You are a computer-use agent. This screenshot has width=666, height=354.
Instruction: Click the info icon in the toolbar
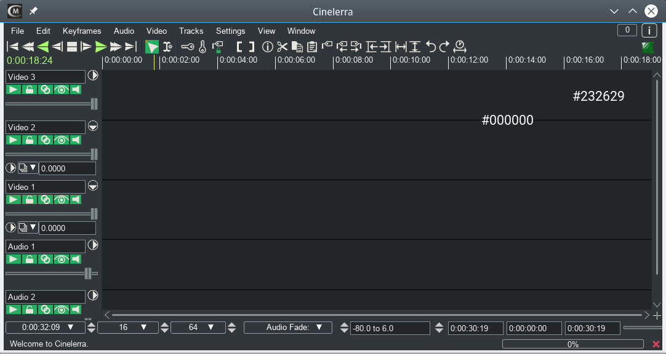point(267,47)
